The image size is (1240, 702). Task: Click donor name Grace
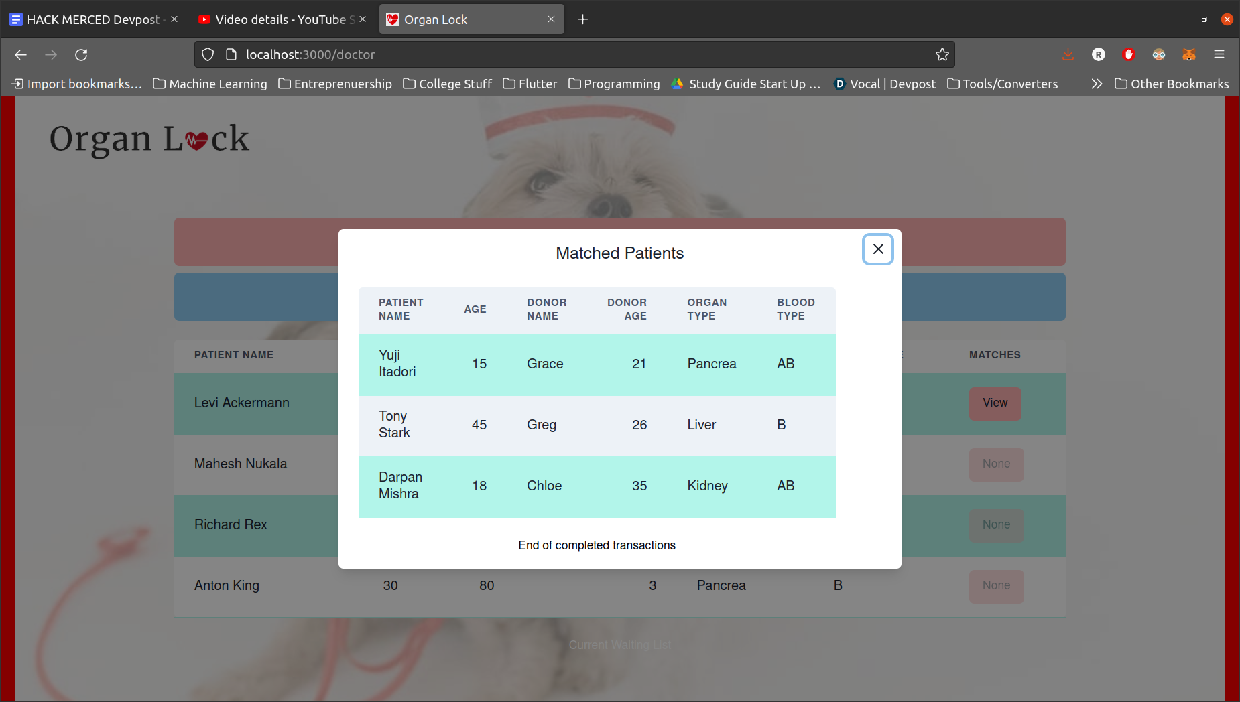[545, 364]
